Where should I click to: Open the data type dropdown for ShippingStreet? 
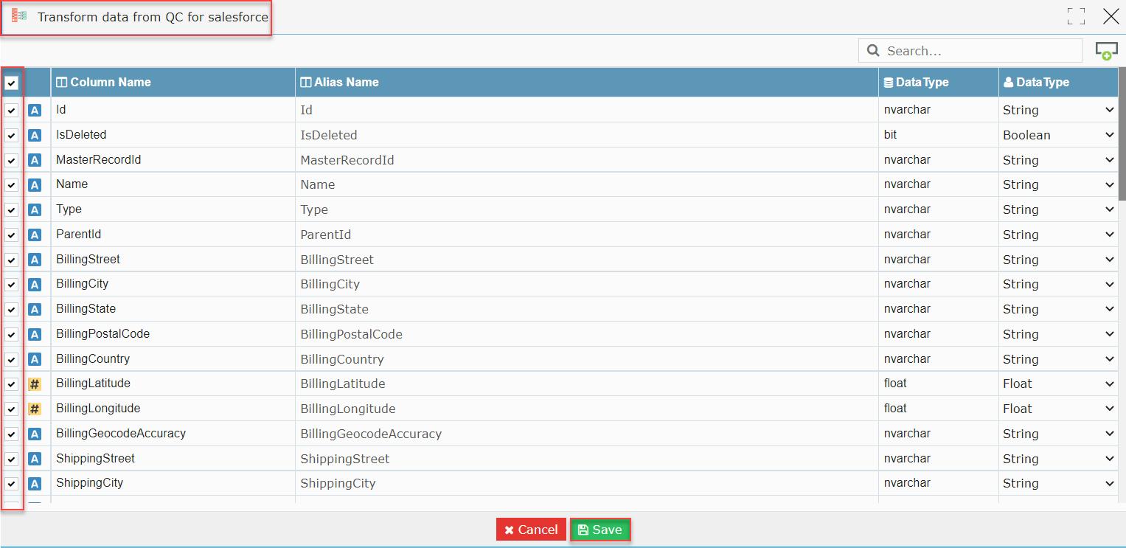[1058, 459]
